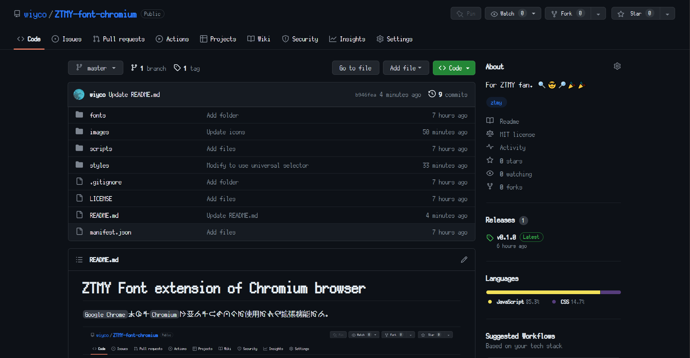Click the MIT license scale icon
690x358 pixels.
[490, 134]
